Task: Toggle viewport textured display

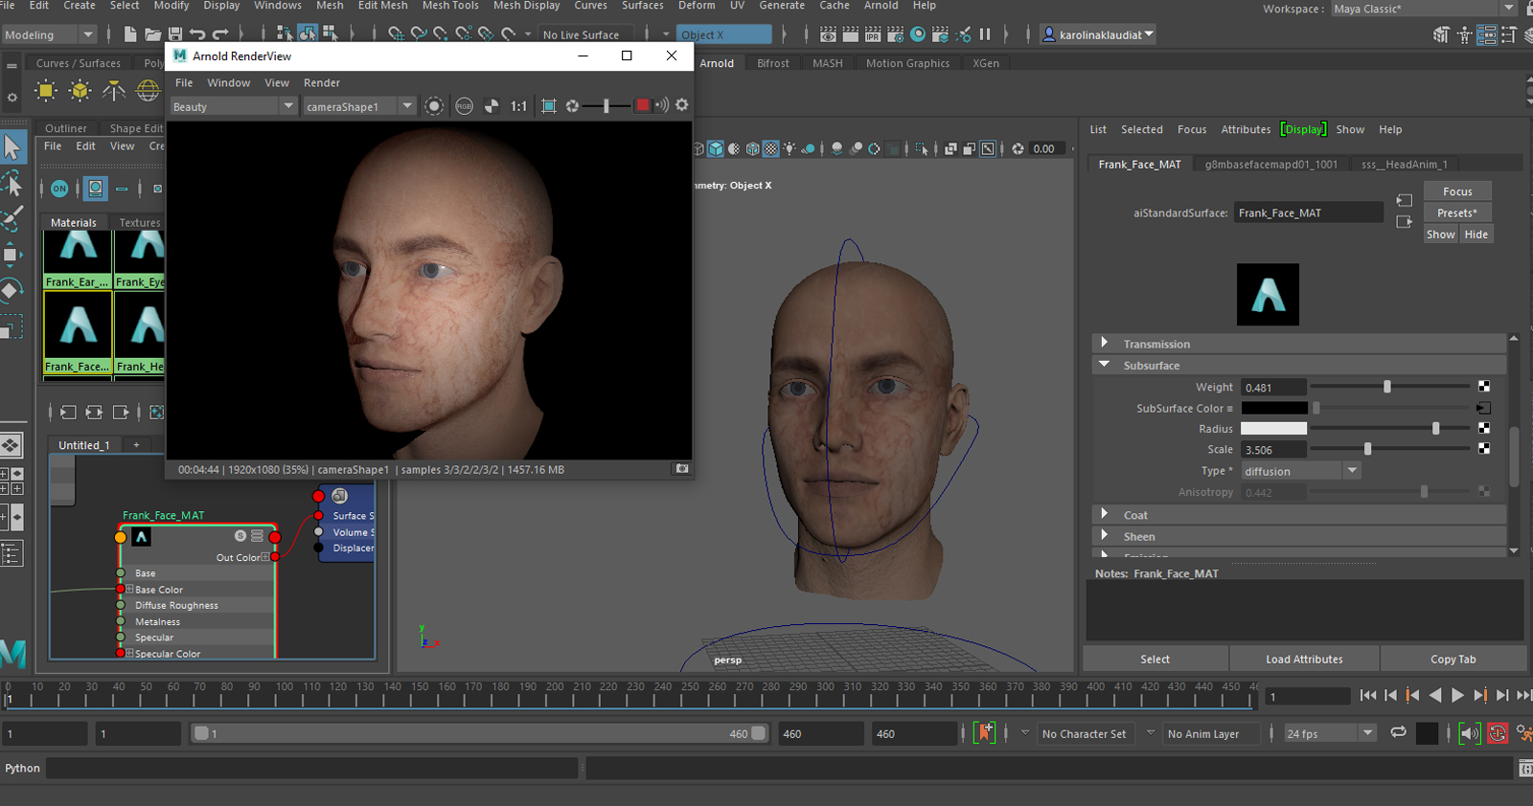Action: tap(771, 148)
